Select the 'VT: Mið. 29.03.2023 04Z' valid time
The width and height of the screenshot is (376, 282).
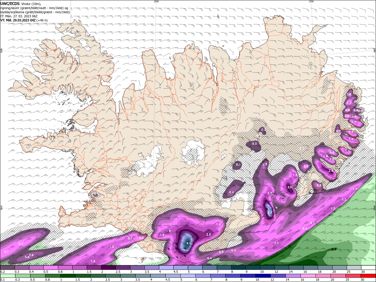[18, 20]
